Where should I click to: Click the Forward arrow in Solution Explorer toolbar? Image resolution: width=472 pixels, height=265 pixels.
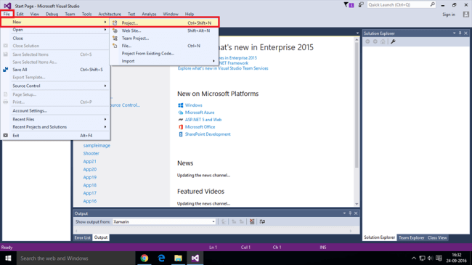[x=375, y=41]
